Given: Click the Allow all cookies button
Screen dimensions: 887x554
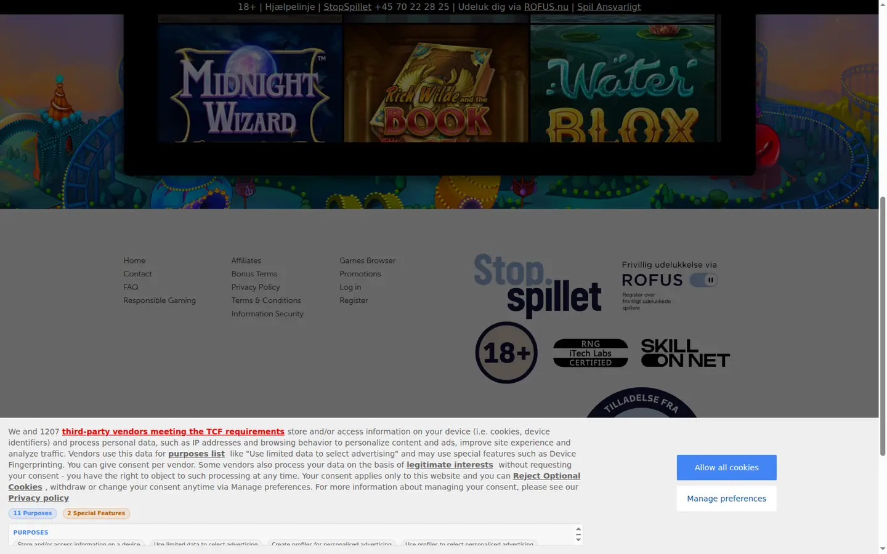Looking at the screenshot, I should coord(727,468).
